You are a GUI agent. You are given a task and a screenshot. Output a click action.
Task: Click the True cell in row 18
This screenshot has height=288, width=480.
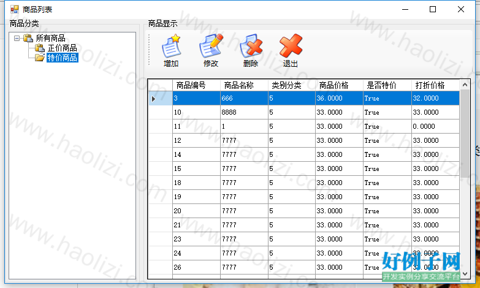[387, 183]
